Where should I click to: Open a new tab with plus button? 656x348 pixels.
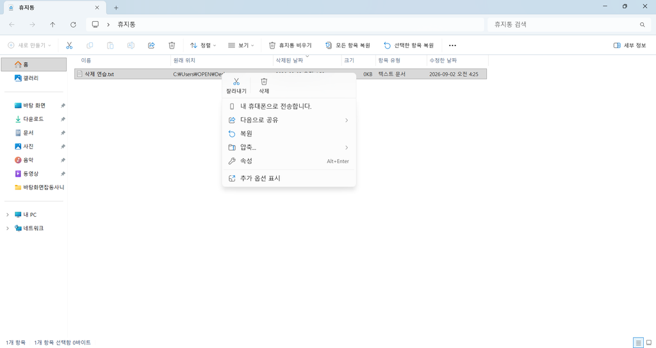[x=116, y=8]
